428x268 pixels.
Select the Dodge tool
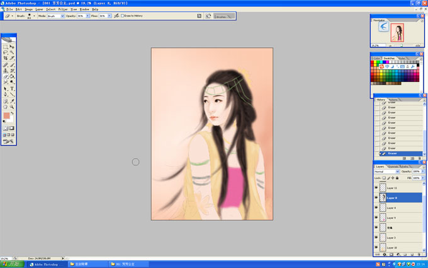(x=12, y=82)
